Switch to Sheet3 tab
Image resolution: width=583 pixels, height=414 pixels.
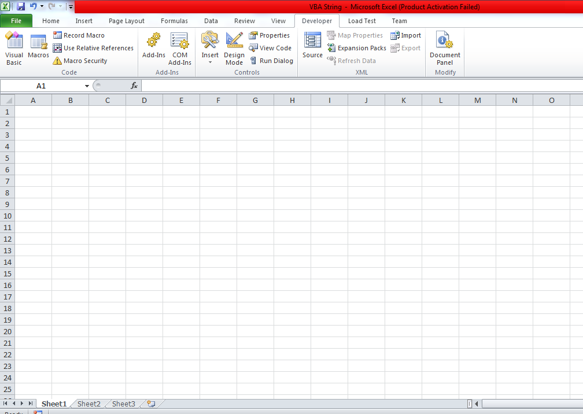point(123,404)
